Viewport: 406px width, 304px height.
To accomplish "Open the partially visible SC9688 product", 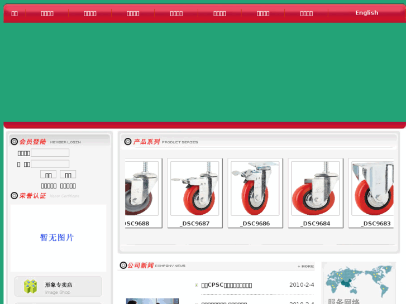I will click(x=142, y=189).
